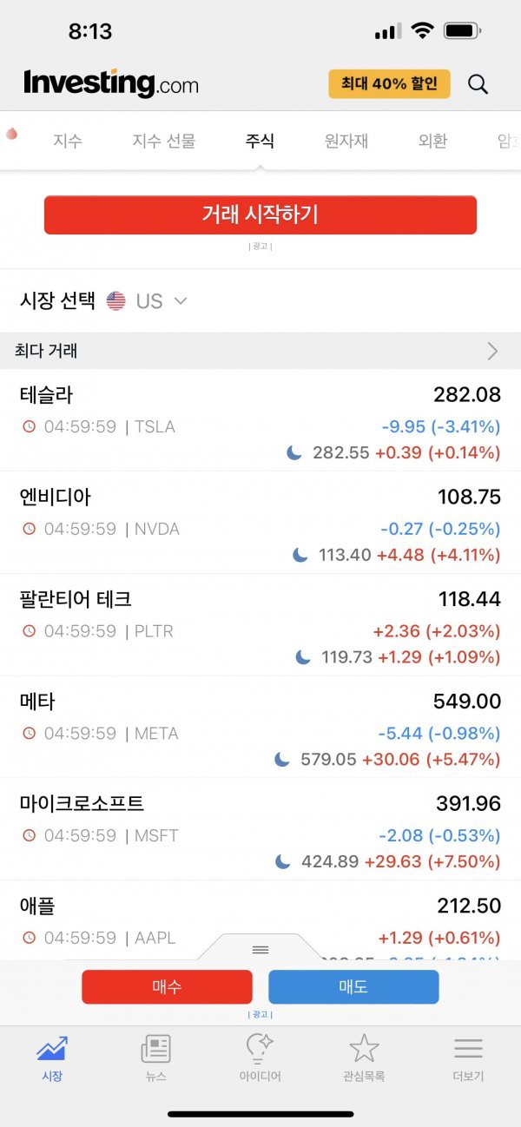Tap the 시장 chart icon
This screenshot has height=1127, width=521.
point(52,1049)
